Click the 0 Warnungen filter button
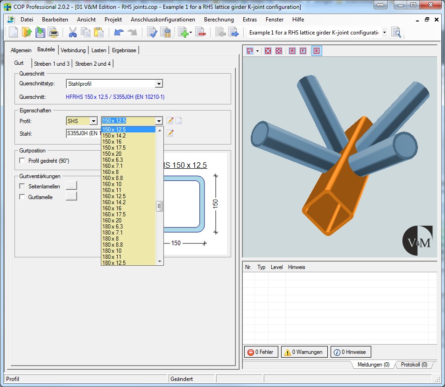 click(x=304, y=352)
